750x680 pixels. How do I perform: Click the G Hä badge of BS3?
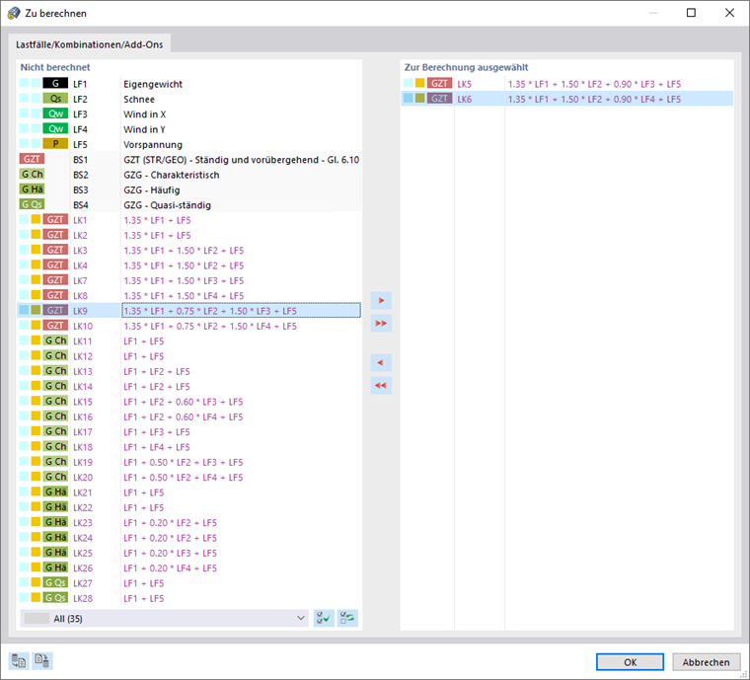tap(32, 189)
